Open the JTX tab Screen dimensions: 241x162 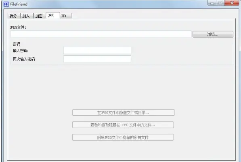pyautogui.click(x=66, y=16)
